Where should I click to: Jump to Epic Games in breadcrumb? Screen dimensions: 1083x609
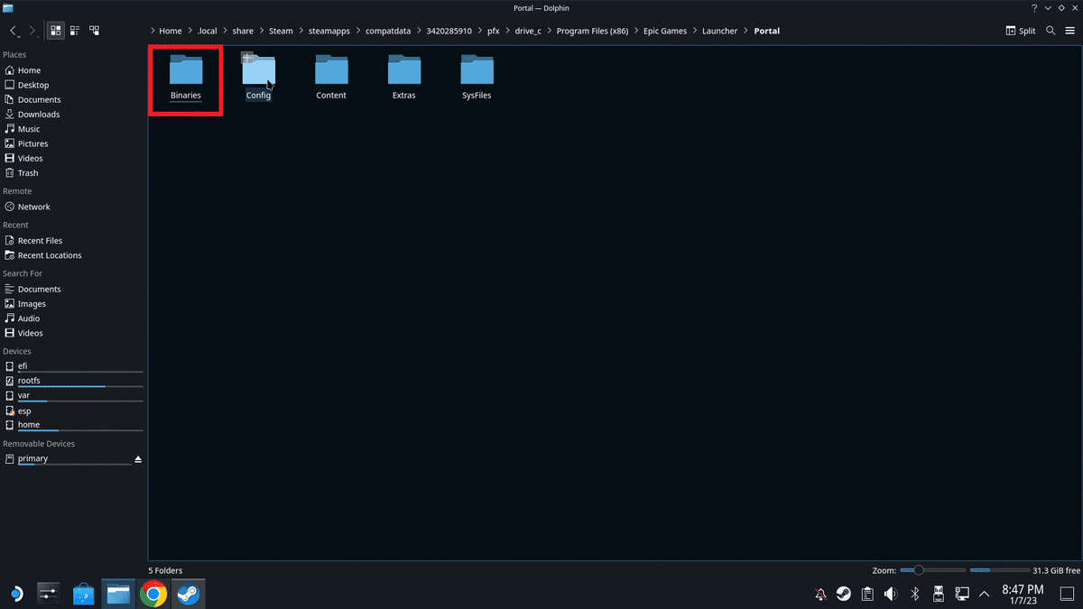665,31
